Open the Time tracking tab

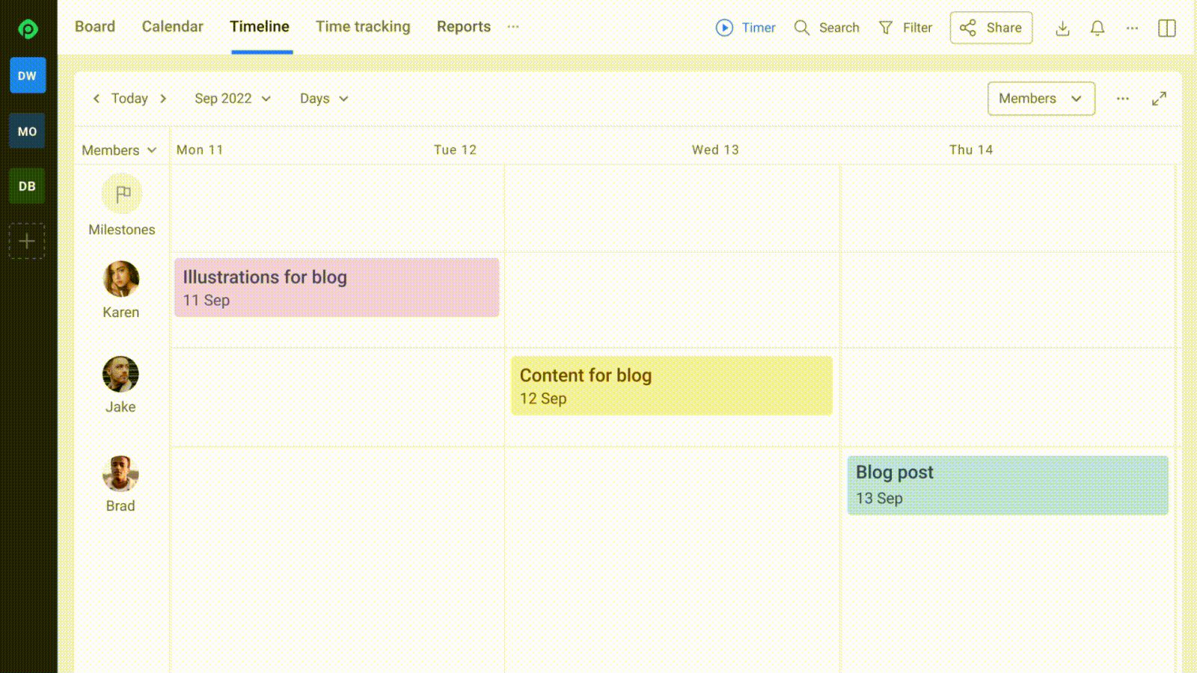[363, 27]
